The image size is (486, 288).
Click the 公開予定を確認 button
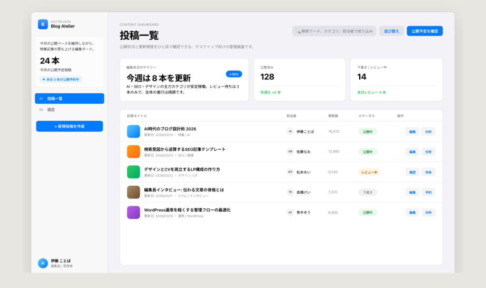[424, 31]
